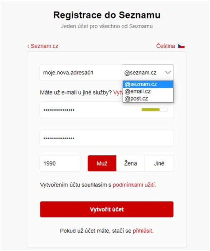Click the first password field
The width and height of the screenshot is (210, 251).
click(x=87, y=110)
